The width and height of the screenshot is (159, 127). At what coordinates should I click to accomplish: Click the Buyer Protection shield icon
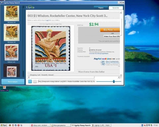tap(103, 63)
